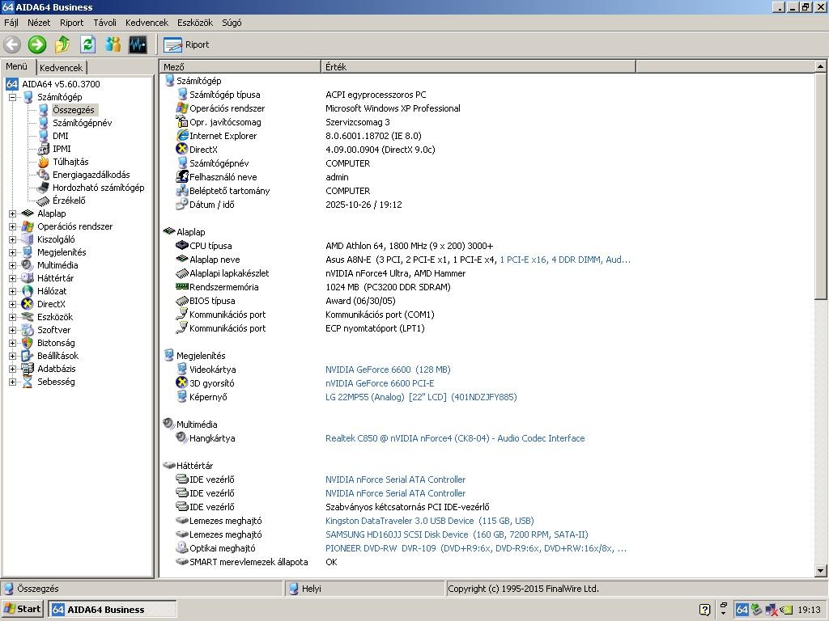Click the CPU típusa chip icon

(182, 246)
